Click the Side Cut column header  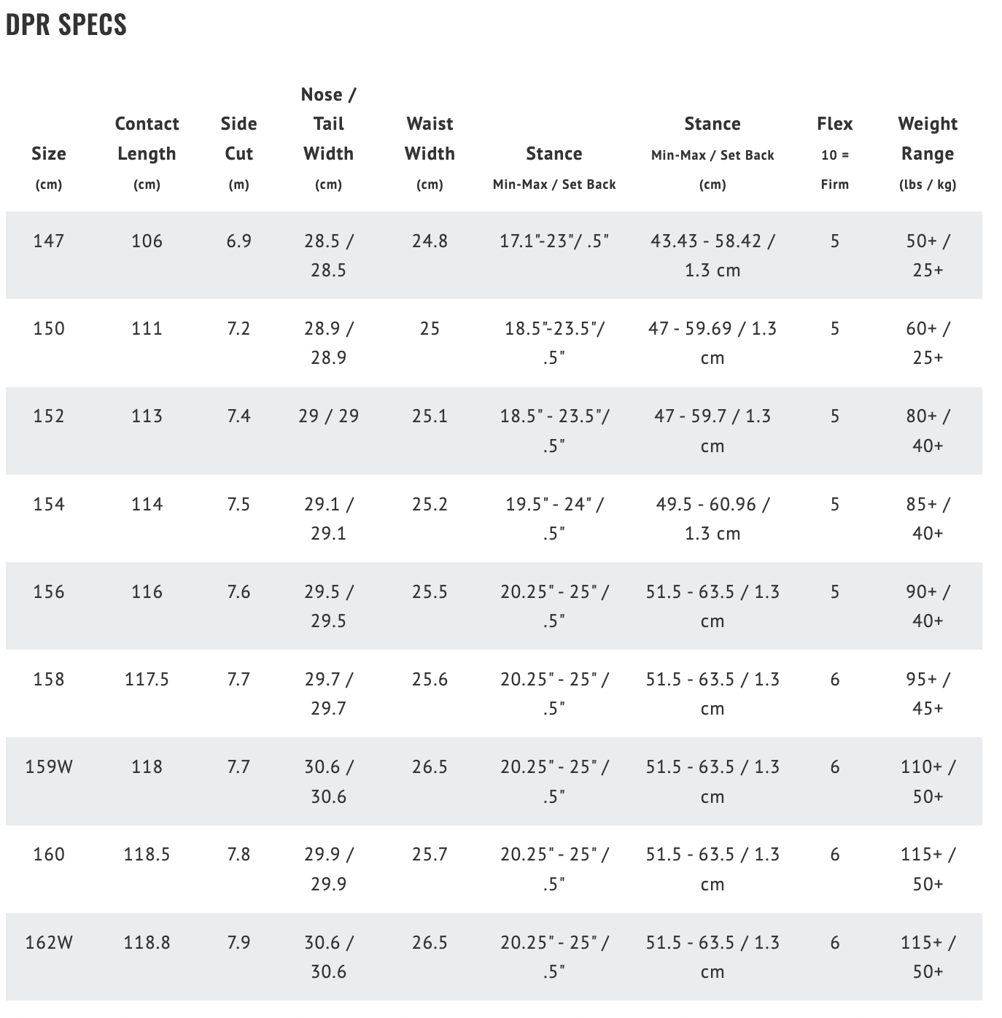click(238, 139)
